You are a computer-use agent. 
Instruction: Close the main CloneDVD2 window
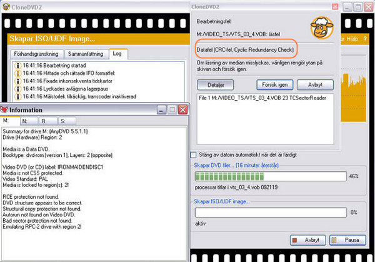click(x=369, y=7)
